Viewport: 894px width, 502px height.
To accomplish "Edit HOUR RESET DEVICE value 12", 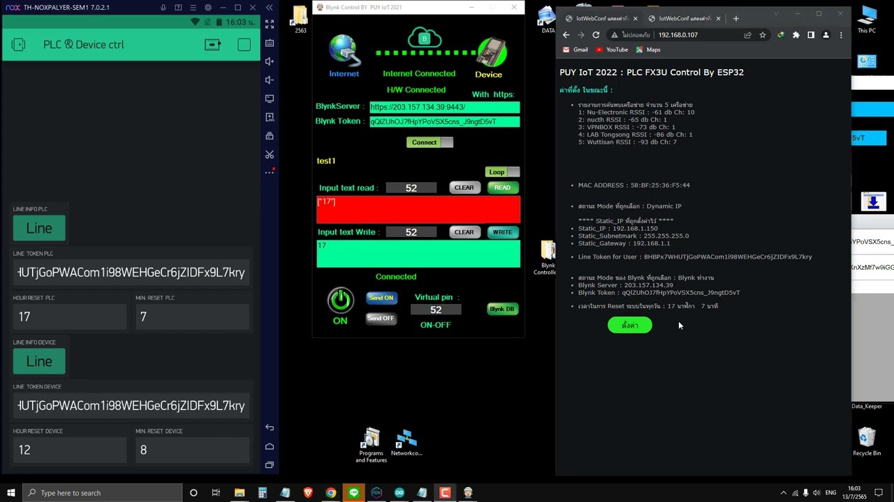I will click(69, 450).
